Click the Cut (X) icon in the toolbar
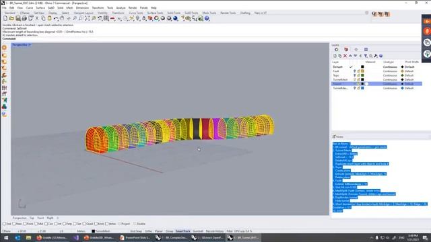Viewport: 431px width, 242px height. tap(37, 18)
